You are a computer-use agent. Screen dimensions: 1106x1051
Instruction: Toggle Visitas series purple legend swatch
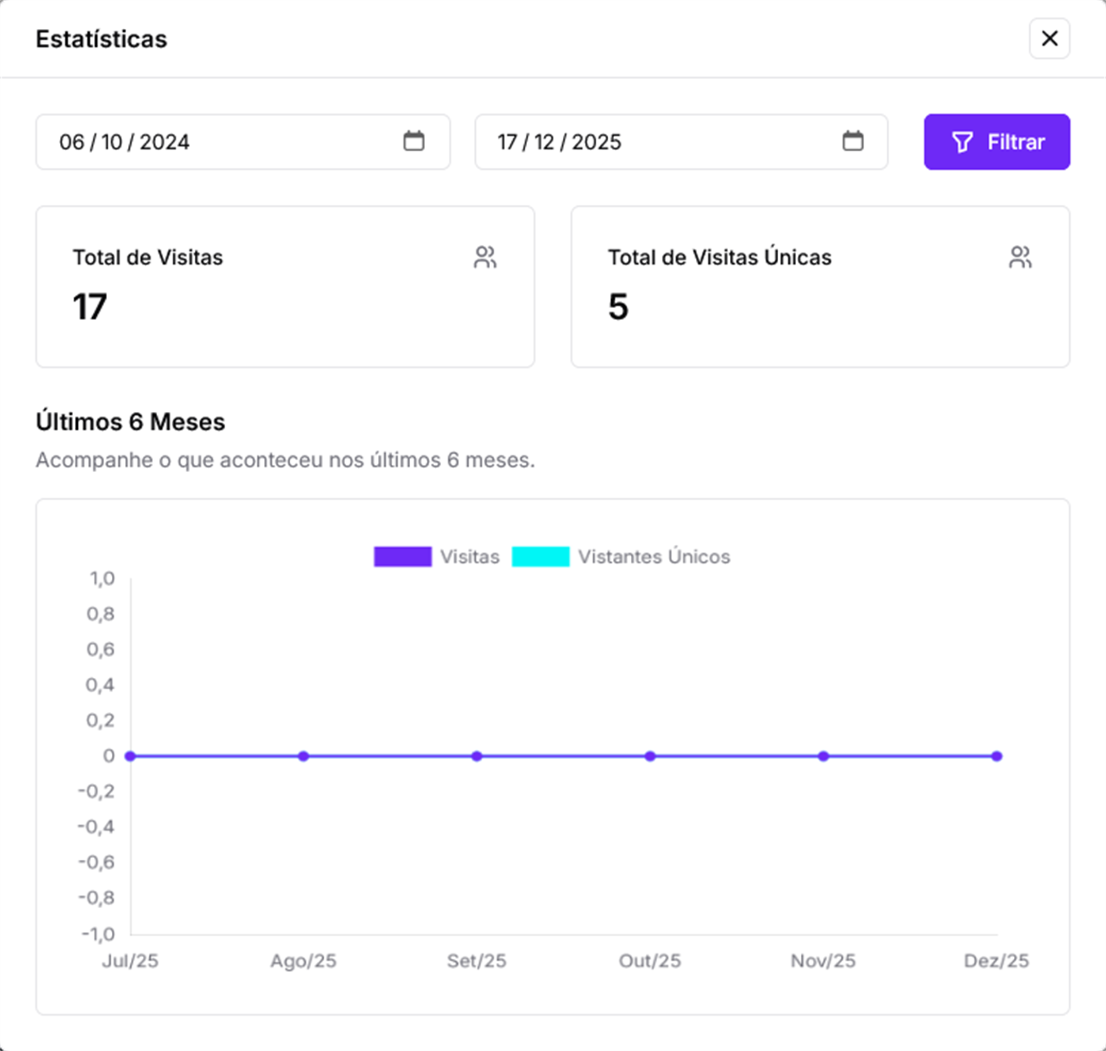coord(403,556)
